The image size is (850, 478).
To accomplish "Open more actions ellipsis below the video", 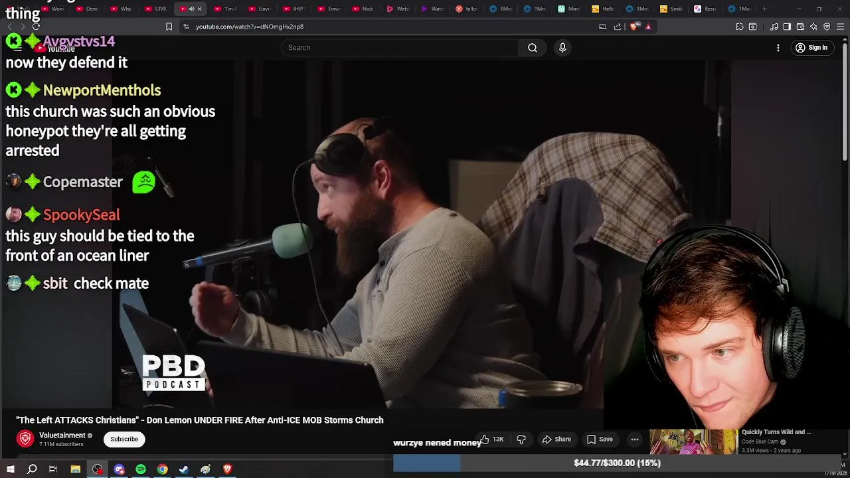I will [635, 439].
